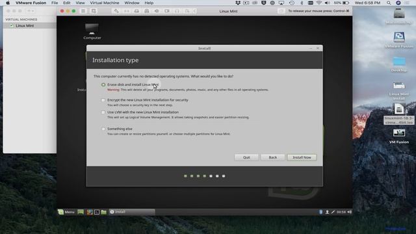
Task: Open add dropdown in Virtual Machines library
Action: click(x=31, y=11)
